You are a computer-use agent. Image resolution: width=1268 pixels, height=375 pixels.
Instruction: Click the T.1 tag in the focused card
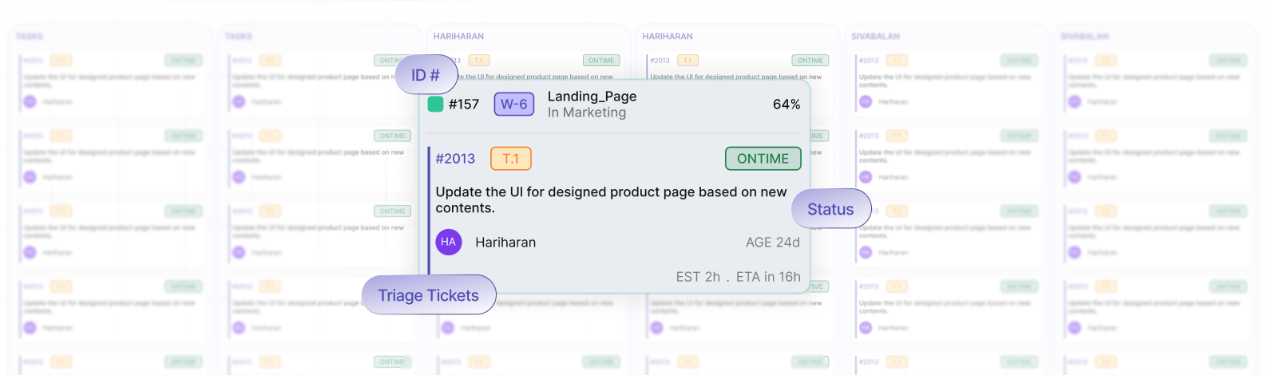point(511,159)
